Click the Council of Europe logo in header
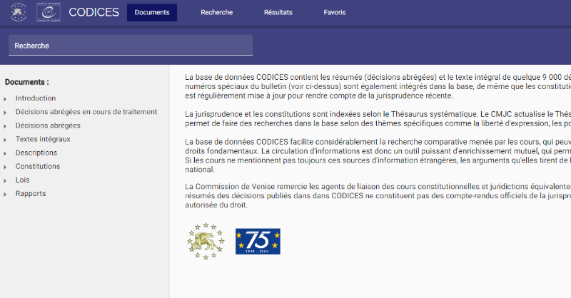The image size is (571, 298). [49, 12]
